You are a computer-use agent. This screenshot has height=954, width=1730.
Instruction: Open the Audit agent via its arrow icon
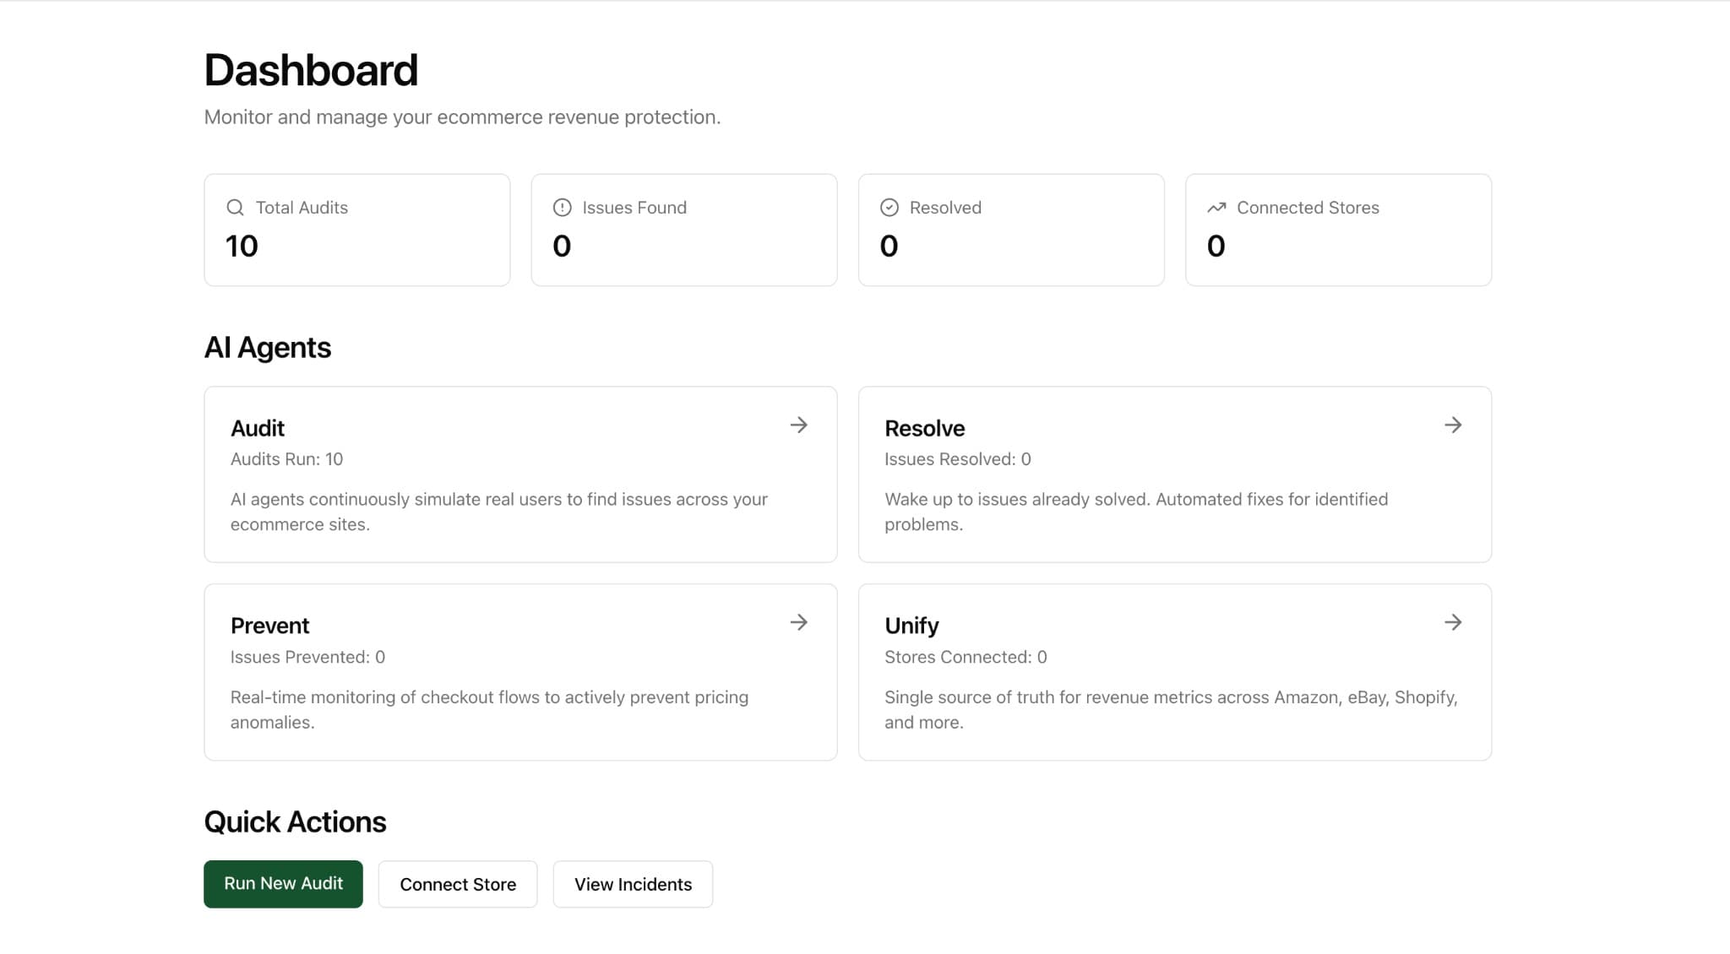tap(798, 425)
